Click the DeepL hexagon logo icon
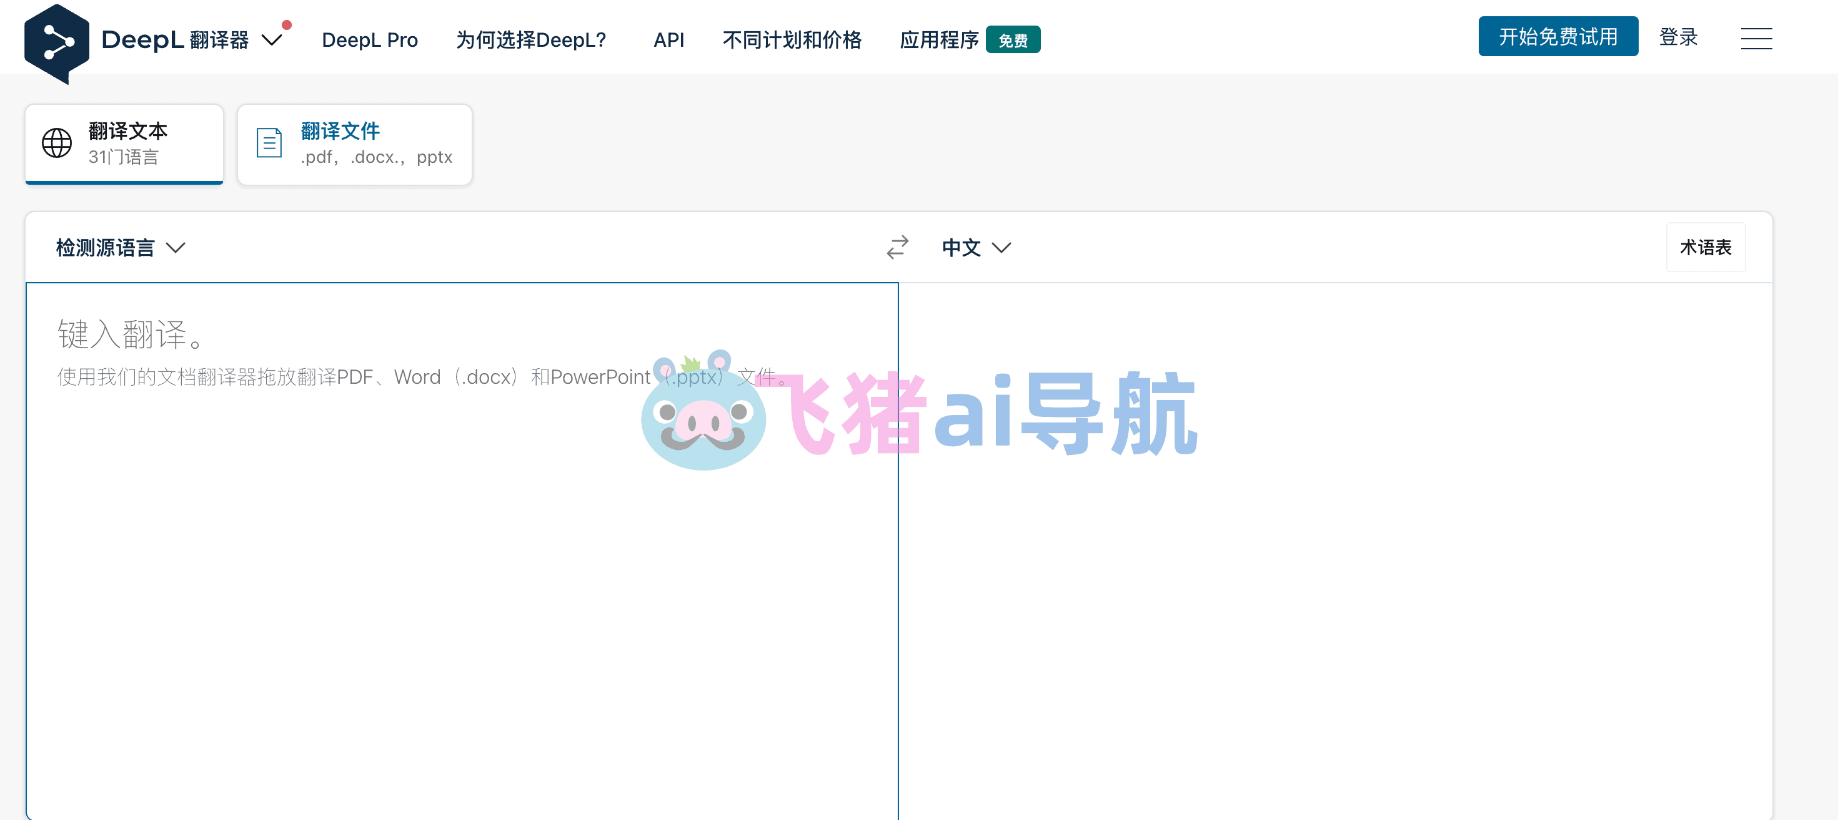Viewport: 1838px width, 820px height. tap(56, 44)
